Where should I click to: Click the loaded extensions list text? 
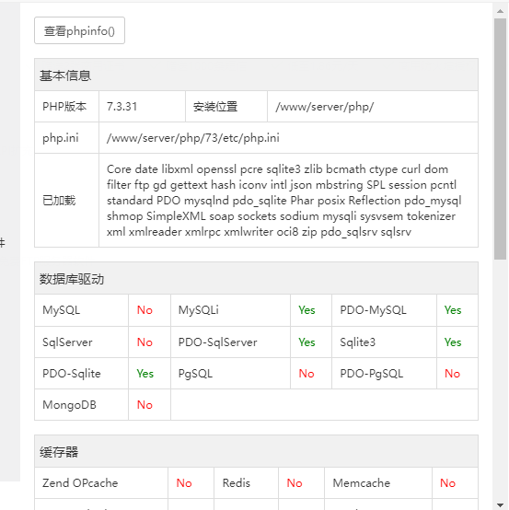point(283,201)
